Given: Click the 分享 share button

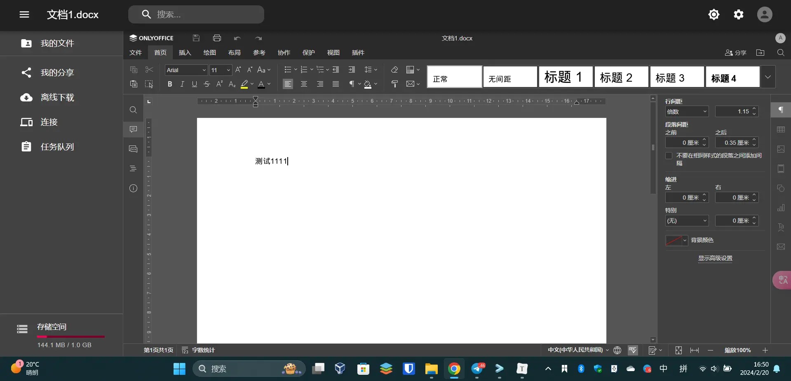Looking at the screenshot, I should [736, 53].
